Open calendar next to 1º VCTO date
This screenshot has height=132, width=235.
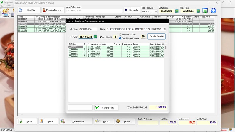click(95, 37)
